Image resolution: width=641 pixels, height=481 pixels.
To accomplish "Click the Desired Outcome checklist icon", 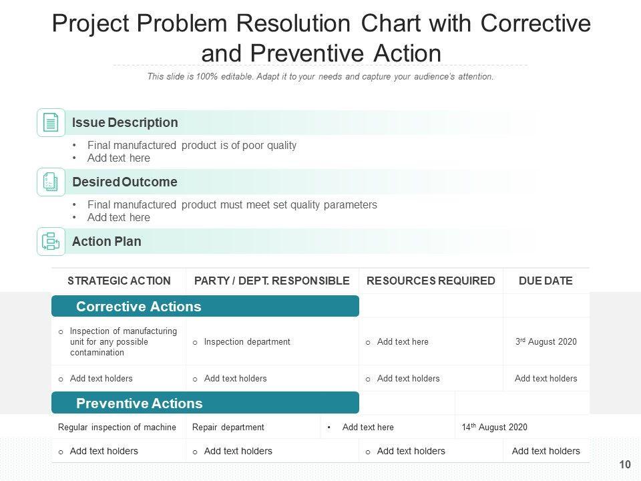I will click(51, 182).
